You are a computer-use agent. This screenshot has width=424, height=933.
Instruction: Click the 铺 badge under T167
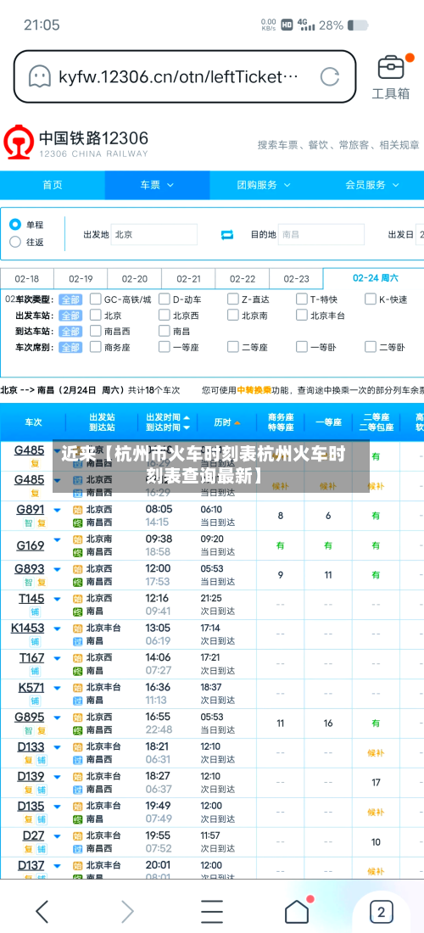(x=35, y=671)
